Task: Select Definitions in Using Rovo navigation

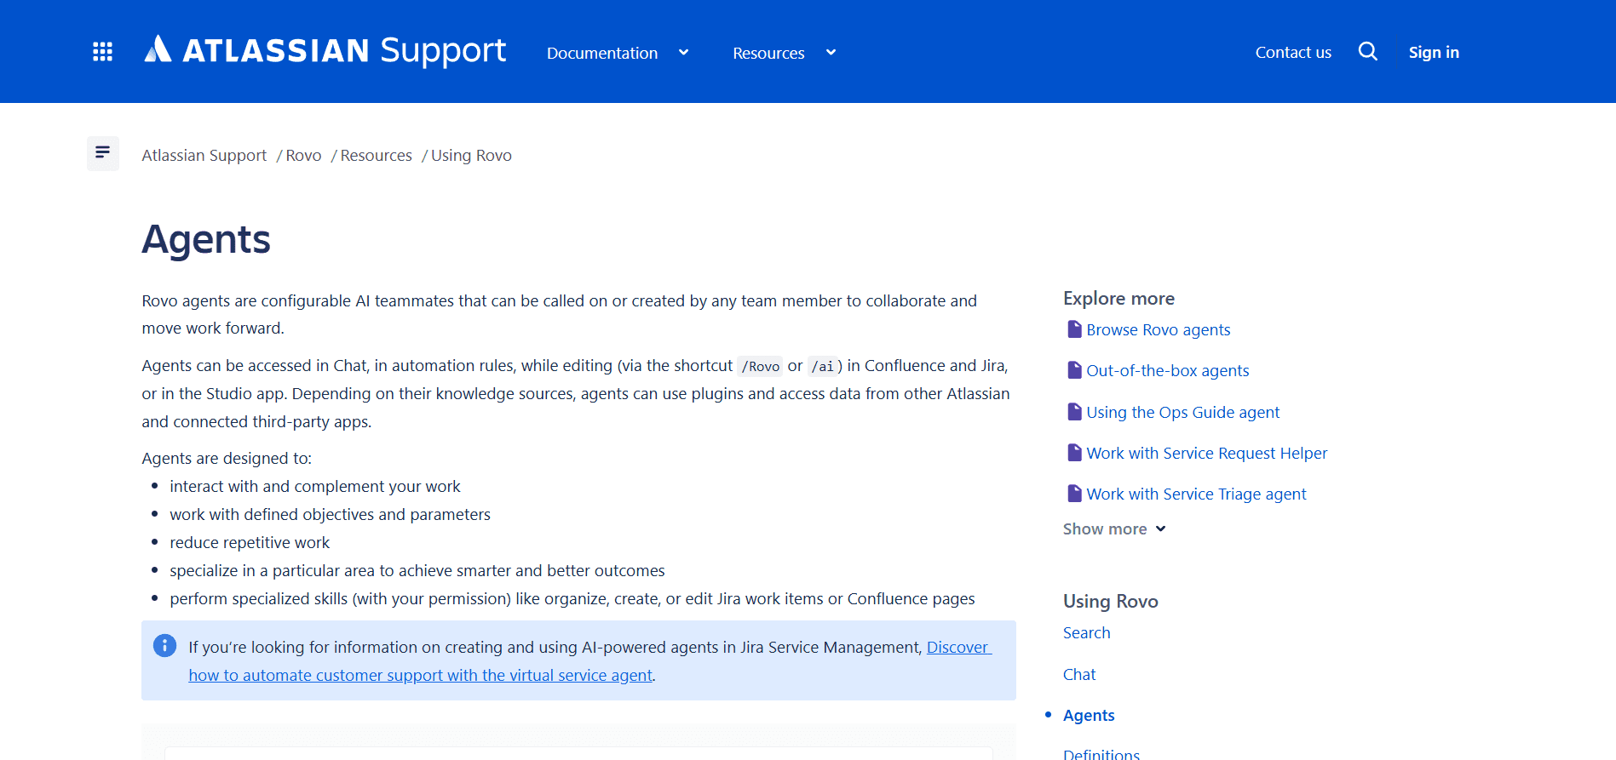Action: click(1101, 754)
